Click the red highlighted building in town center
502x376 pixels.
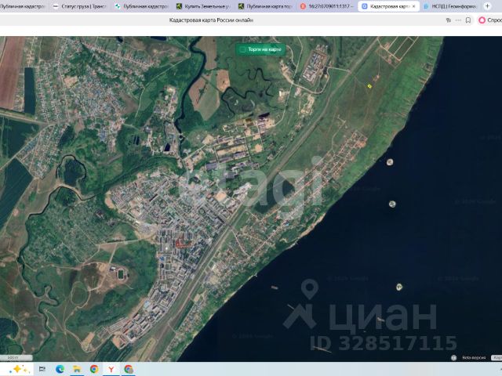tap(183, 245)
